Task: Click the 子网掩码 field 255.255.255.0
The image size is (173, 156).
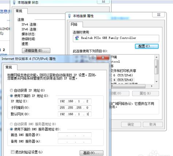Action: pos(74,108)
